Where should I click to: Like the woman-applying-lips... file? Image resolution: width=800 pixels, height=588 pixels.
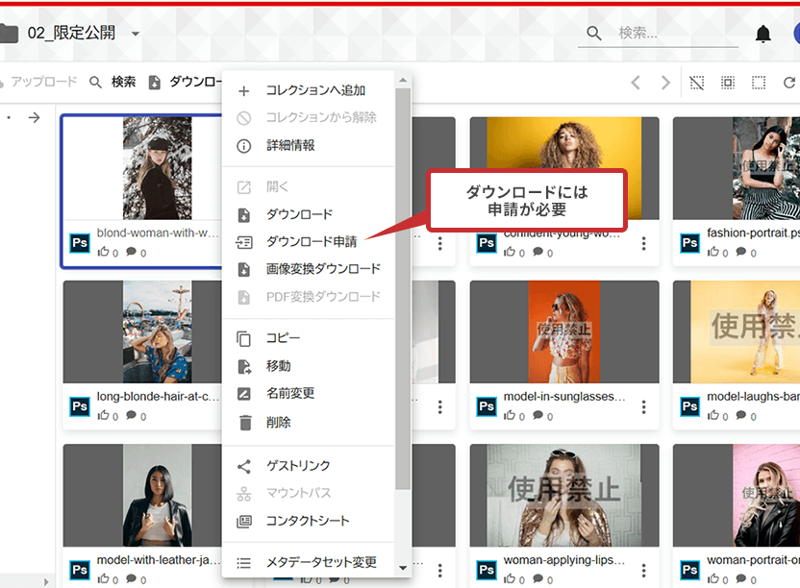510,578
